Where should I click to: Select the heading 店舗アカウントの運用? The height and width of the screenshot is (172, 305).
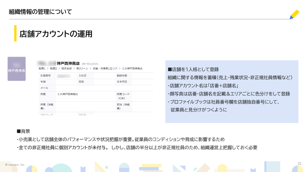pos(56,34)
